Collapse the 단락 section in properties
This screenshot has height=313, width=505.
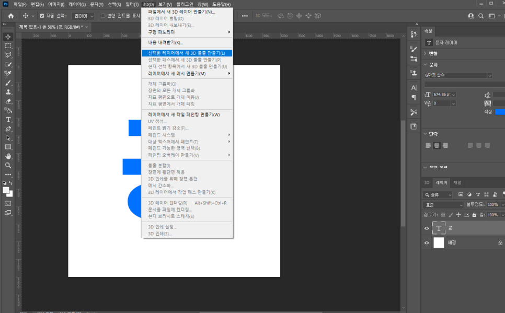pyautogui.click(x=425, y=134)
